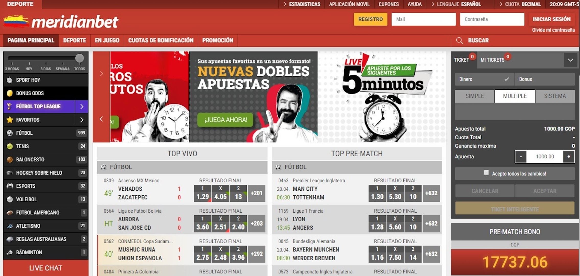Screen dimensions: 580x276
Task: Click the yellow Registro button
Action: click(370, 19)
